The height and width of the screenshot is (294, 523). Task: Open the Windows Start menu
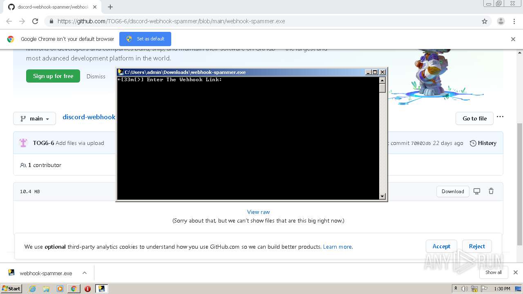(11, 288)
